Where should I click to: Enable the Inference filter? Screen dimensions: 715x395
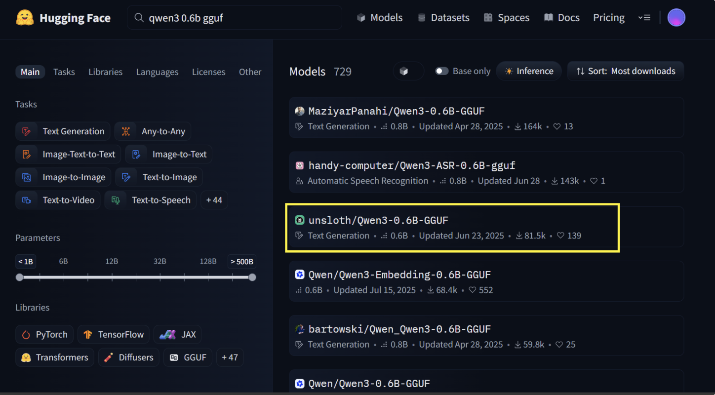pos(529,71)
